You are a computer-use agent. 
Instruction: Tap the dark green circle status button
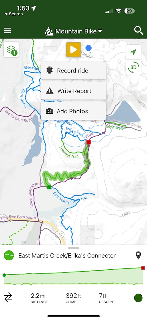pos(138,298)
